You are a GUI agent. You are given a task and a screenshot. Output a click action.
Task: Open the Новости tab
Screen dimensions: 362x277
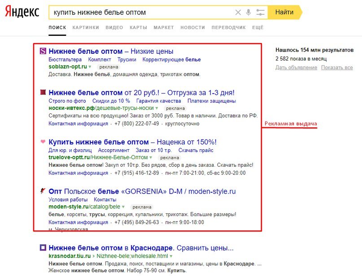193,27
